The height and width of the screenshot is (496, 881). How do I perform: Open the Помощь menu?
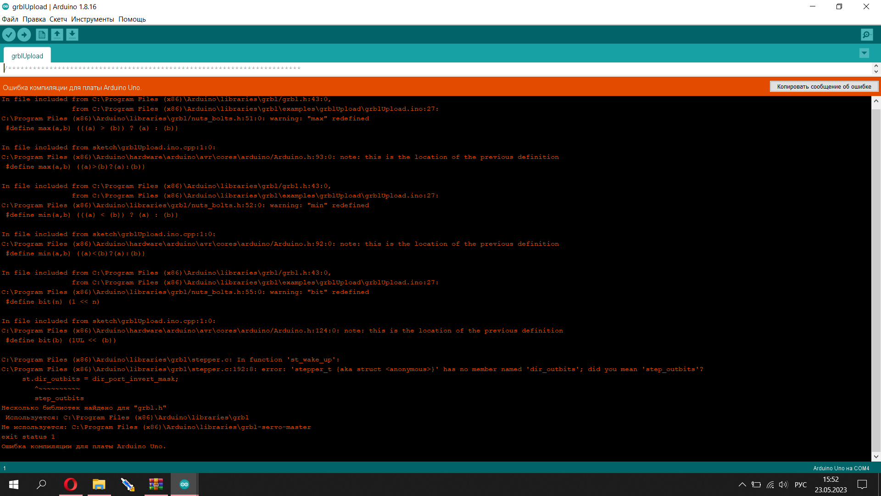tap(132, 19)
